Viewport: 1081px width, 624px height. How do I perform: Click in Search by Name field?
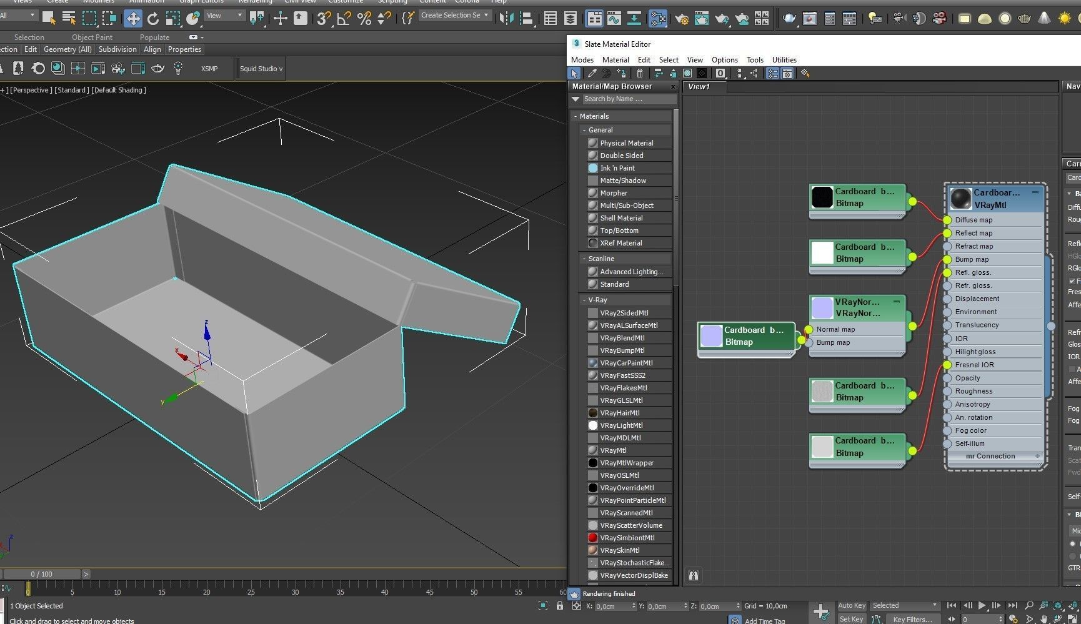pyautogui.click(x=629, y=99)
